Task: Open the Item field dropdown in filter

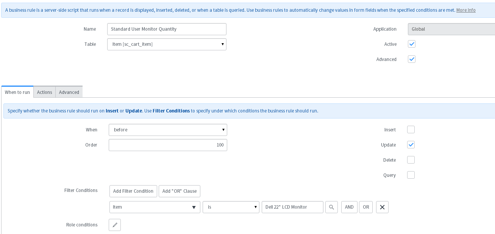Action: tap(155, 207)
